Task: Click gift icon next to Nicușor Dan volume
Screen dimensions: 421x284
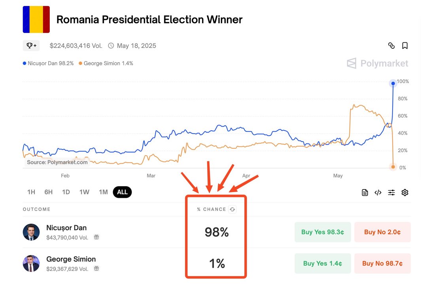Action: tap(96, 237)
